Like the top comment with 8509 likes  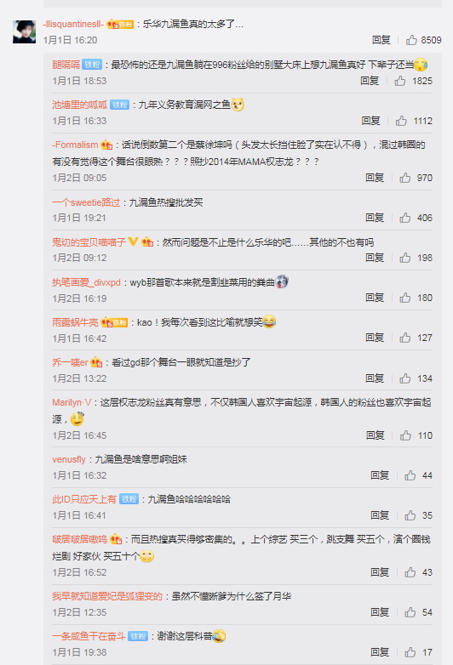click(x=411, y=40)
